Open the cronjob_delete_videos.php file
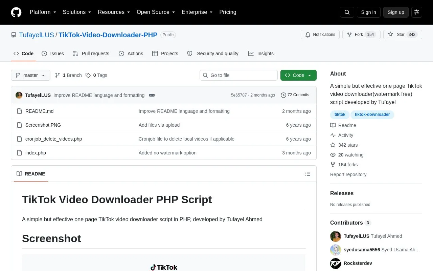This screenshot has height=271, width=433. tap(53, 139)
